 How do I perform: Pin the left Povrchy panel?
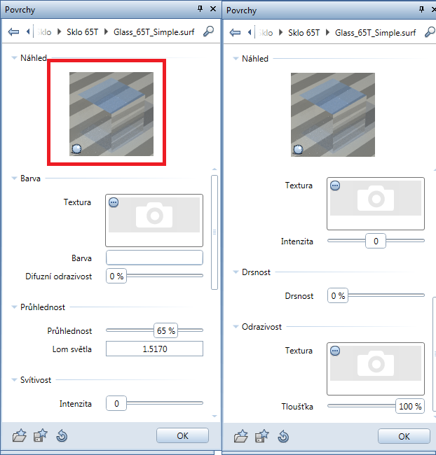200,8
